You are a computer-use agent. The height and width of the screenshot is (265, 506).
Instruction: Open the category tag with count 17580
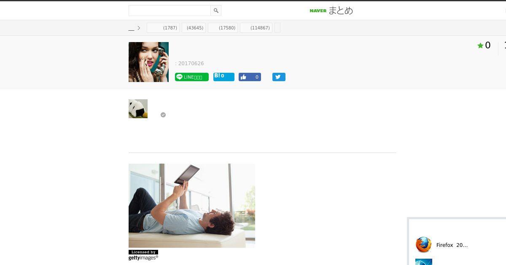click(223, 28)
